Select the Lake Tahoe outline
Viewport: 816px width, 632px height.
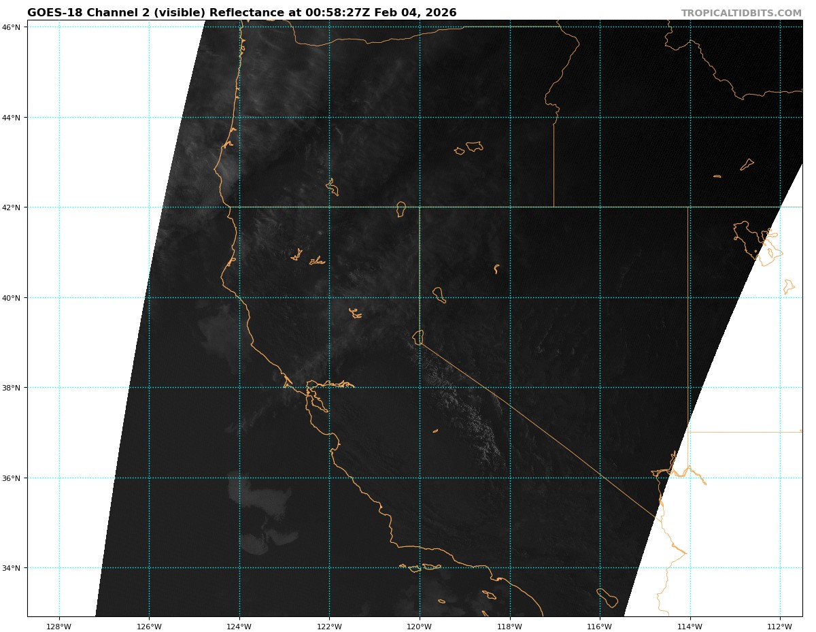(418, 337)
